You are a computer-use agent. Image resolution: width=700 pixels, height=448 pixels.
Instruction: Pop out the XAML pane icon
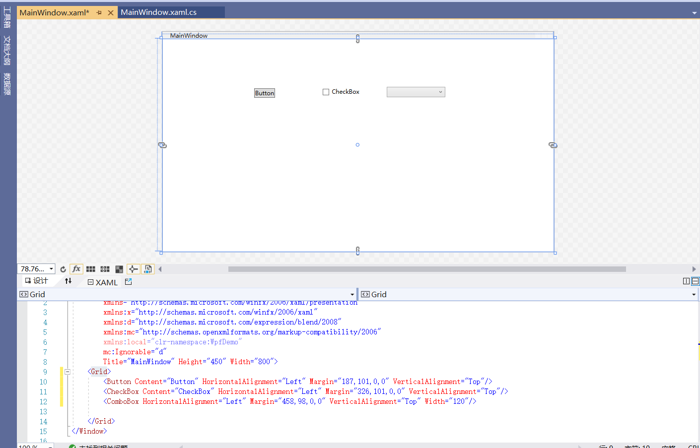pyautogui.click(x=129, y=282)
